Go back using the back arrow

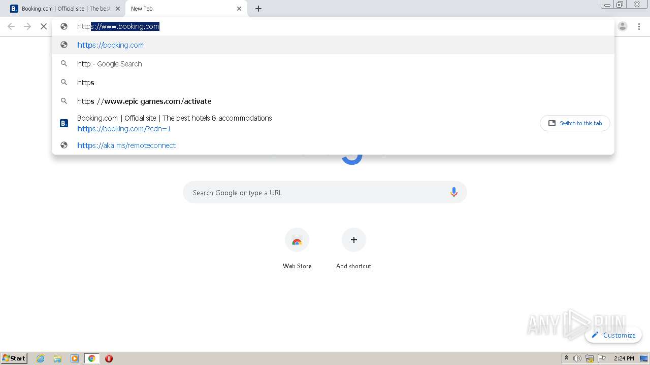point(11,26)
